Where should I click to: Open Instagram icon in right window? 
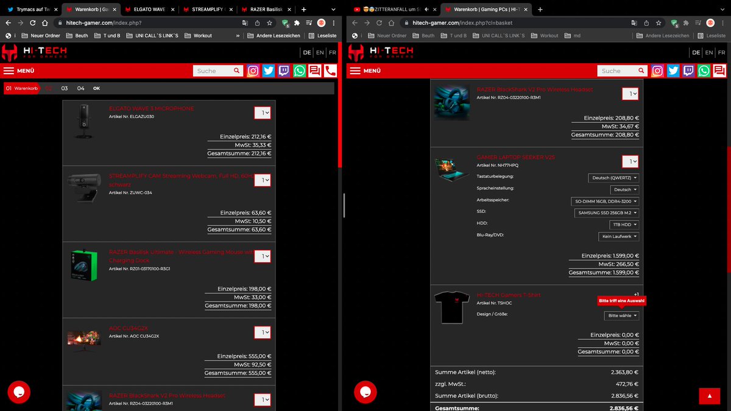coord(658,71)
